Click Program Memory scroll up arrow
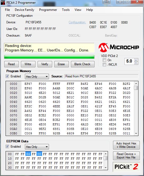Viewport: 144px width, 176px height. (x=136, y=83)
